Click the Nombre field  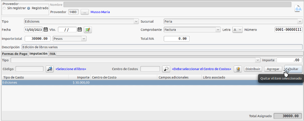pyautogui.click(x=177, y=4)
